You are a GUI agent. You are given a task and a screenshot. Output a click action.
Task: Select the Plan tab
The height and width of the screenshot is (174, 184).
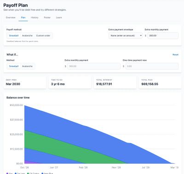click(23, 17)
